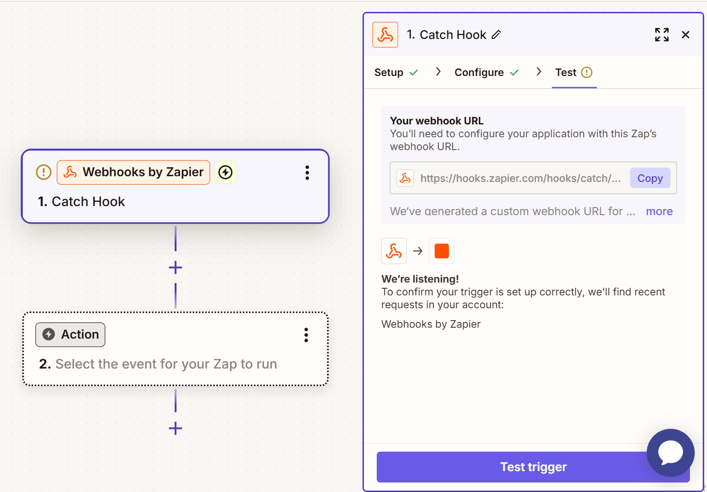Switch to the Configure tab
The width and height of the screenshot is (707, 492).
479,72
